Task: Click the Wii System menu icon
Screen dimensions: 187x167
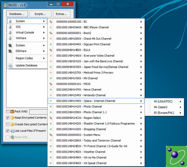Action: click(10, 21)
